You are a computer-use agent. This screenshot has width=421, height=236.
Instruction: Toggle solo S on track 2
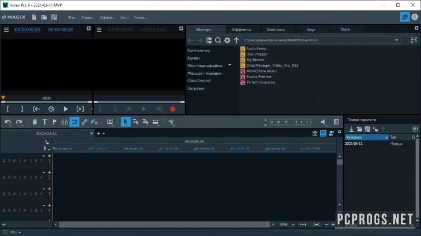[9, 178]
